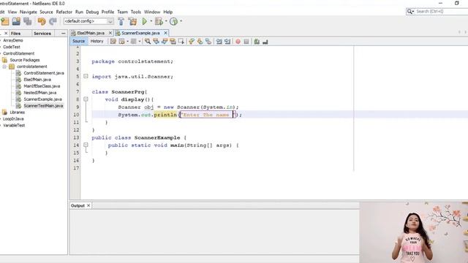
Task: Collapse display() method fold on line 8
Action: (86, 99)
